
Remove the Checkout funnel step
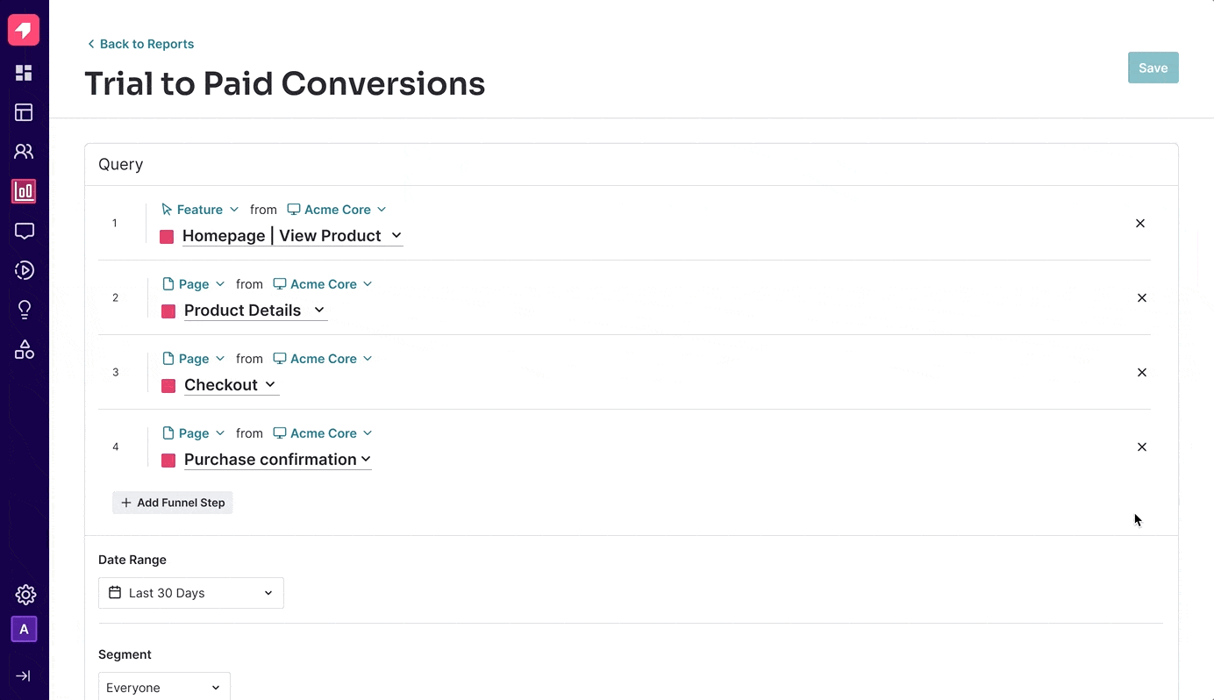(x=1142, y=373)
